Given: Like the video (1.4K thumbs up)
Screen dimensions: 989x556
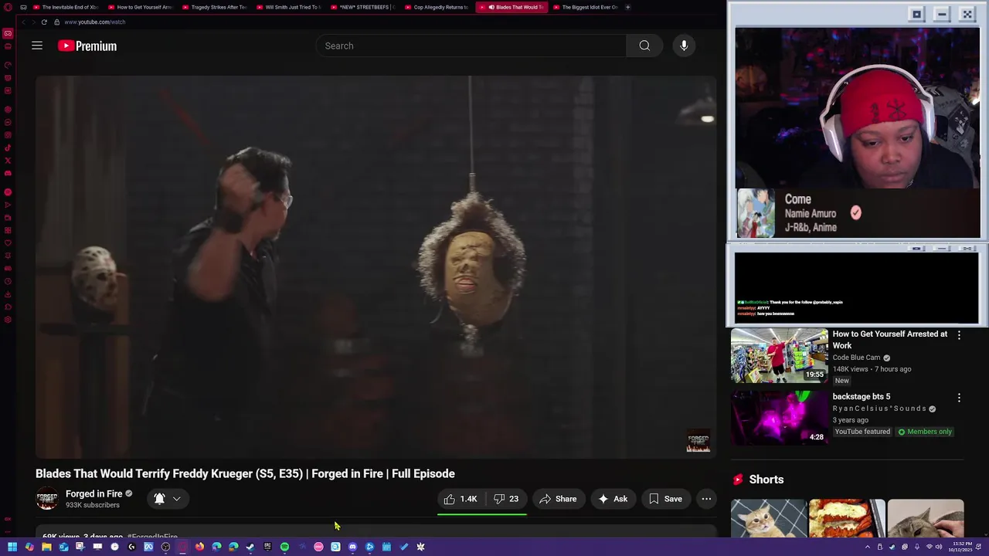Looking at the screenshot, I should (461, 499).
